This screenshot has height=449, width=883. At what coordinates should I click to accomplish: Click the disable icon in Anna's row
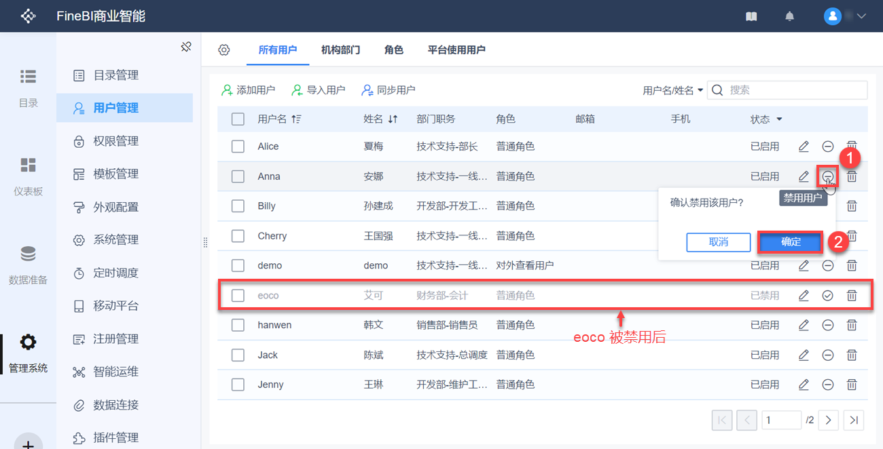[x=827, y=176]
